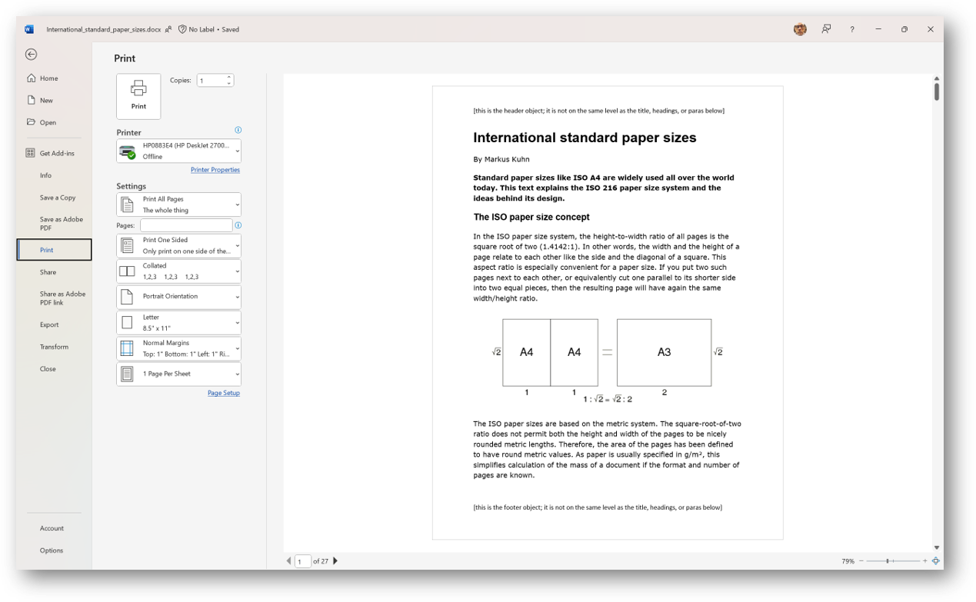Image resolution: width=976 pixels, height=602 pixels.
Task: Click the previous page arrow in preview bar
Action: point(289,561)
